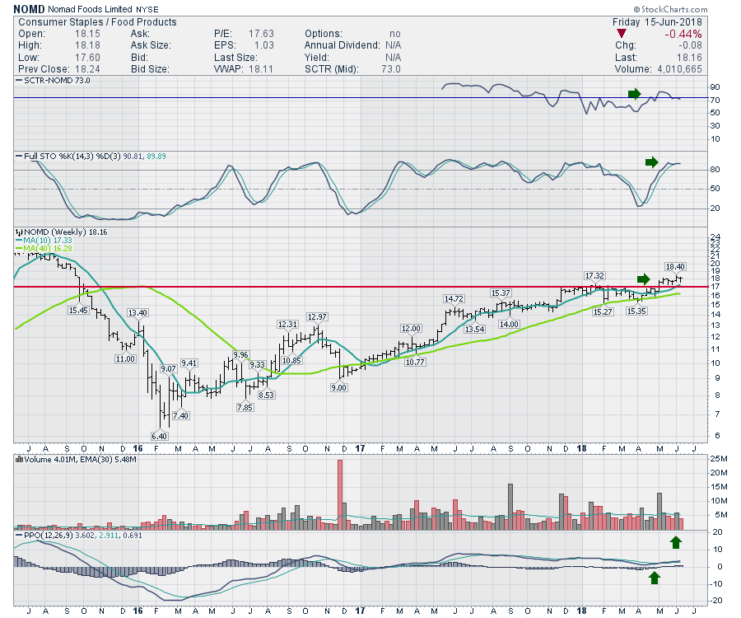Click the High value 18.18
The width and height of the screenshot is (741, 618).
[87, 45]
